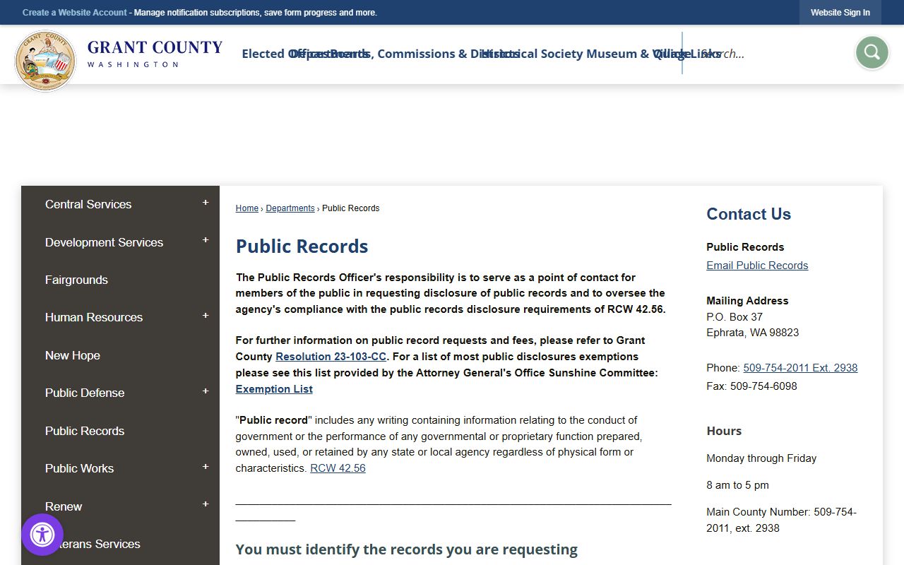Expand the Human Resources submenu
The height and width of the screenshot is (565, 904).
point(206,316)
